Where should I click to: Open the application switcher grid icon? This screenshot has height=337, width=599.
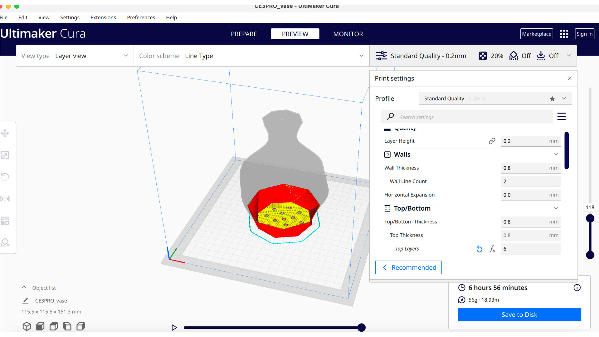(564, 34)
